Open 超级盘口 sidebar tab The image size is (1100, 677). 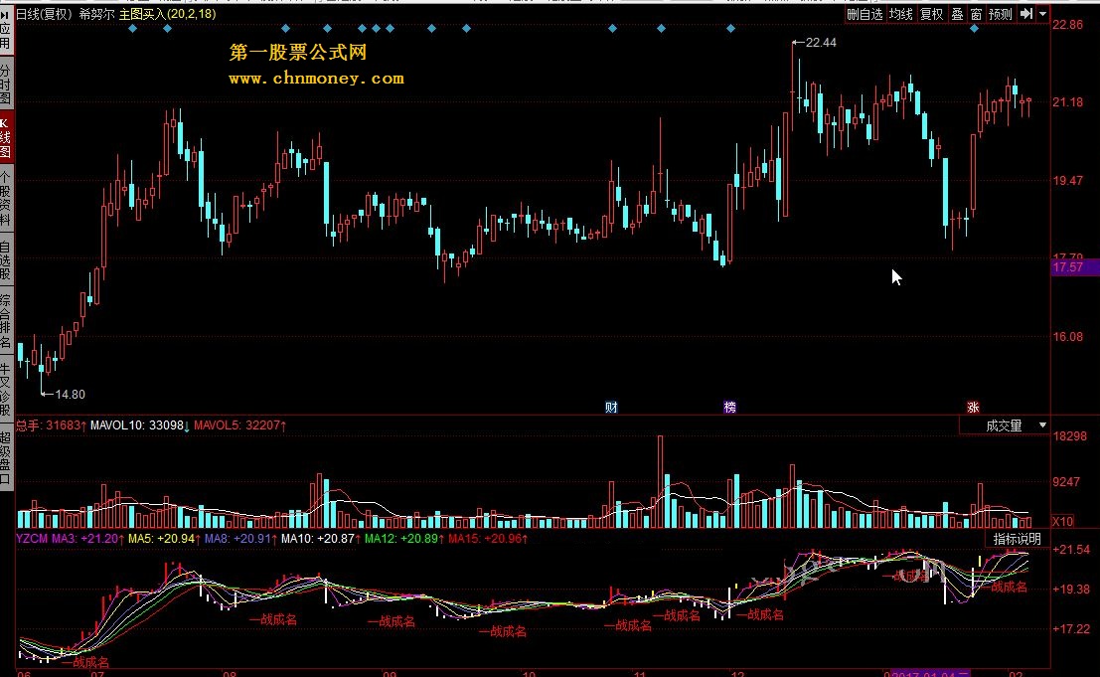click(6, 459)
